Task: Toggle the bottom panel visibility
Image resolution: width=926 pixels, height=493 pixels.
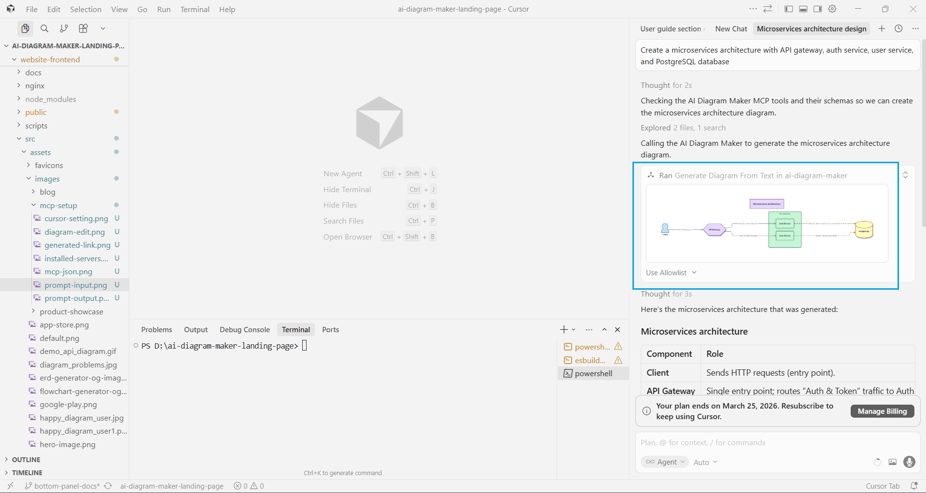Action: click(x=803, y=9)
